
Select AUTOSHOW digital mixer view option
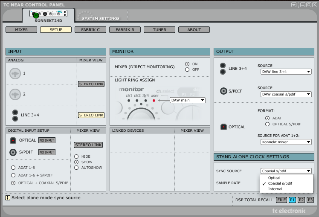(x=76, y=168)
